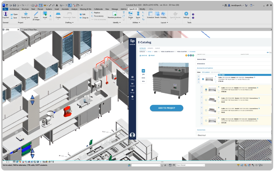Increase quantity for VRX1500-330S option
The width and height of the screenshot is (274, 171).
click(x=219, y=97)
